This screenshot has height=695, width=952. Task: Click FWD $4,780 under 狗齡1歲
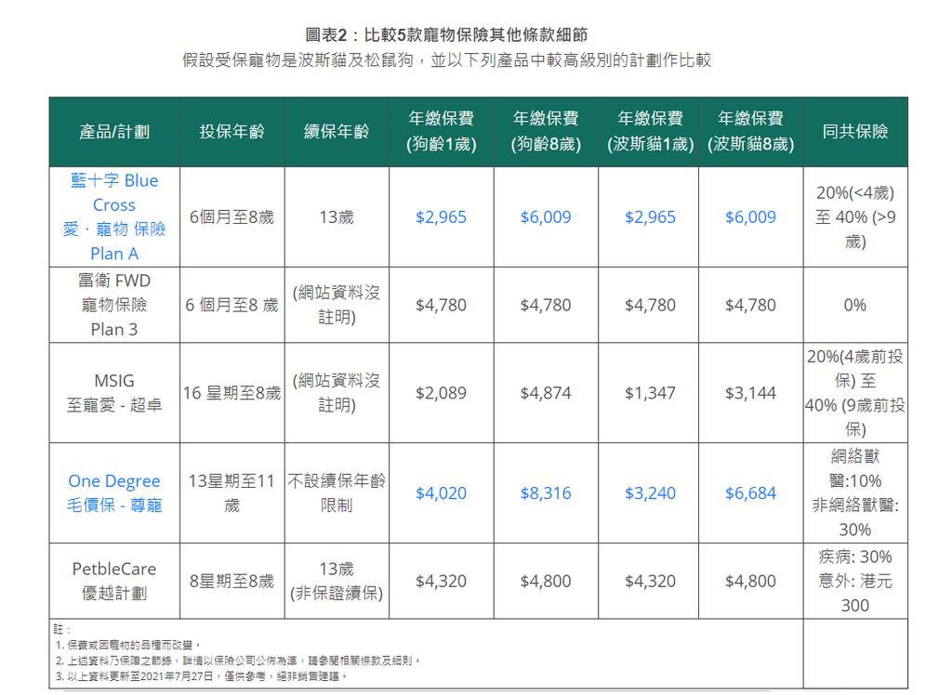pyautogui.click(x=441, y=305)
